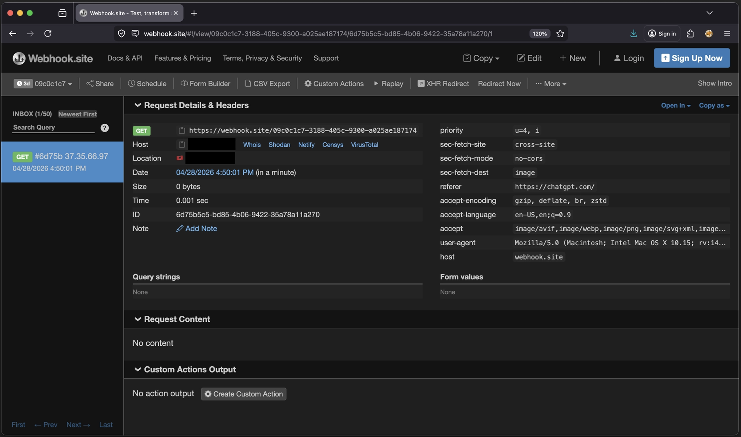This screenshot has width=741, height=437.
Task: Toggle Newest First sort order
Action: 77,114
